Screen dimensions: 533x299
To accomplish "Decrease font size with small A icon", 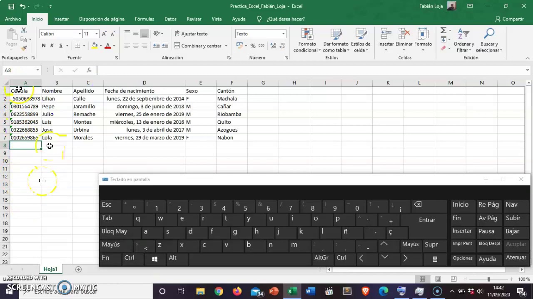I will [112, 34].
